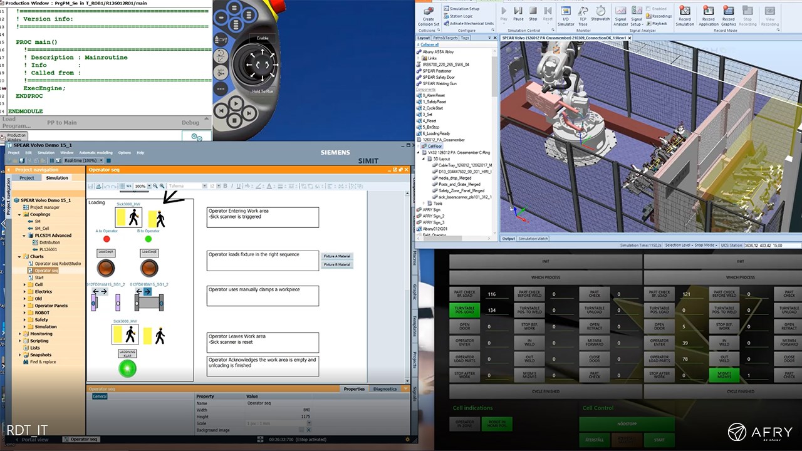Collapse the PLCSIM Advanced tree node
Screen dimensions: 802x451
[x=25, y=236]
